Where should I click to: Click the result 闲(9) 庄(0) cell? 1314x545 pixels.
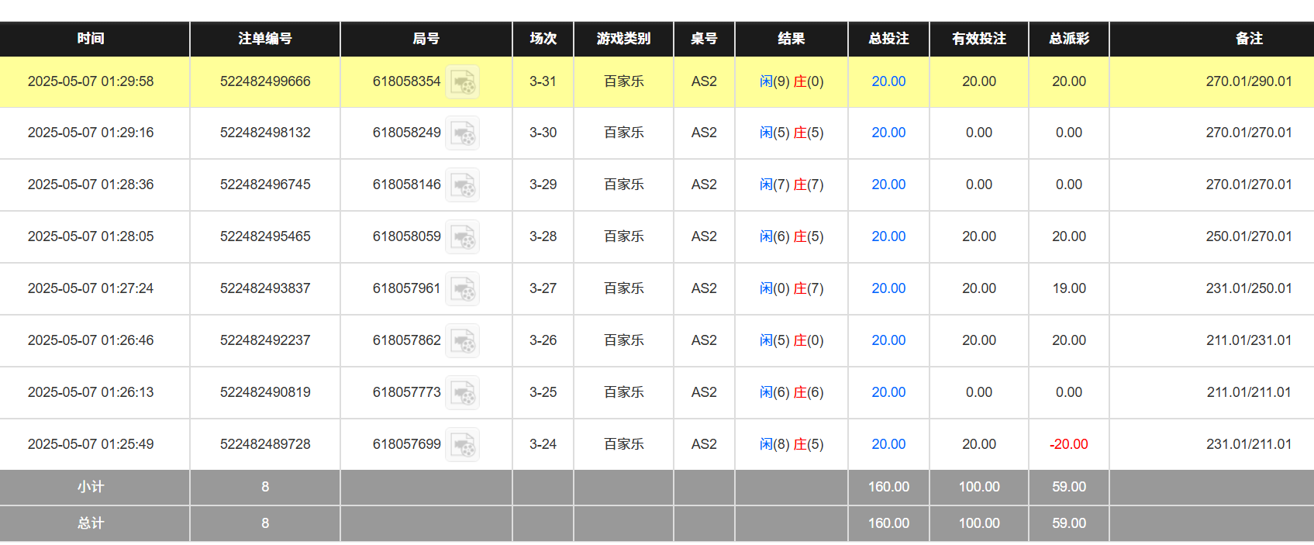pos(792,81)
